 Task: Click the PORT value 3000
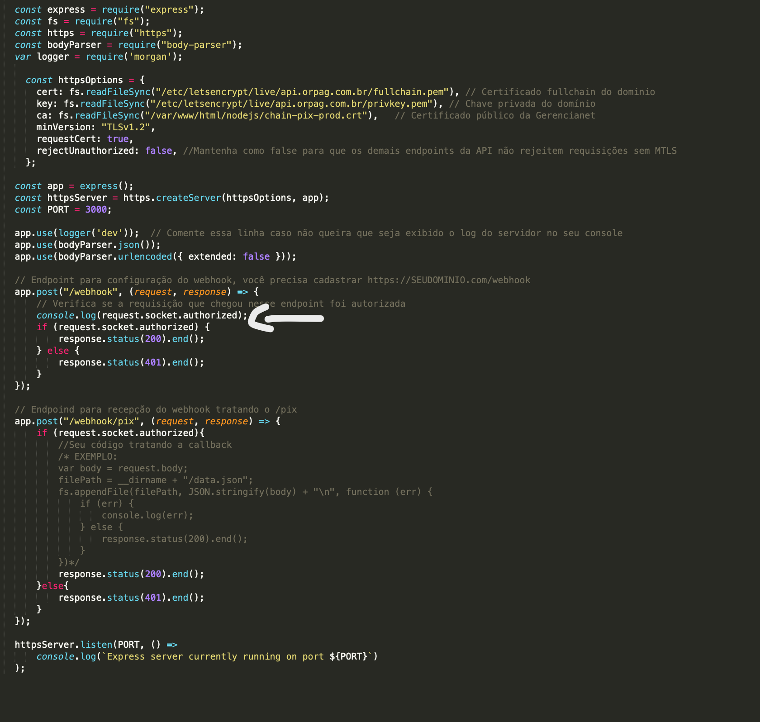tap(96, 209)
